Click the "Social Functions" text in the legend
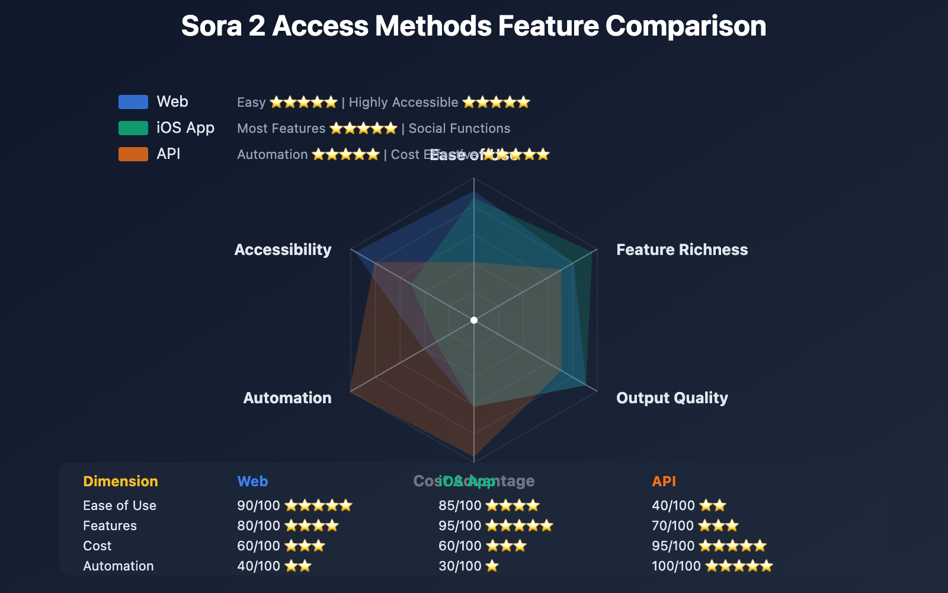Viewport: 948px width, 593px height. (x=459, y=128)
